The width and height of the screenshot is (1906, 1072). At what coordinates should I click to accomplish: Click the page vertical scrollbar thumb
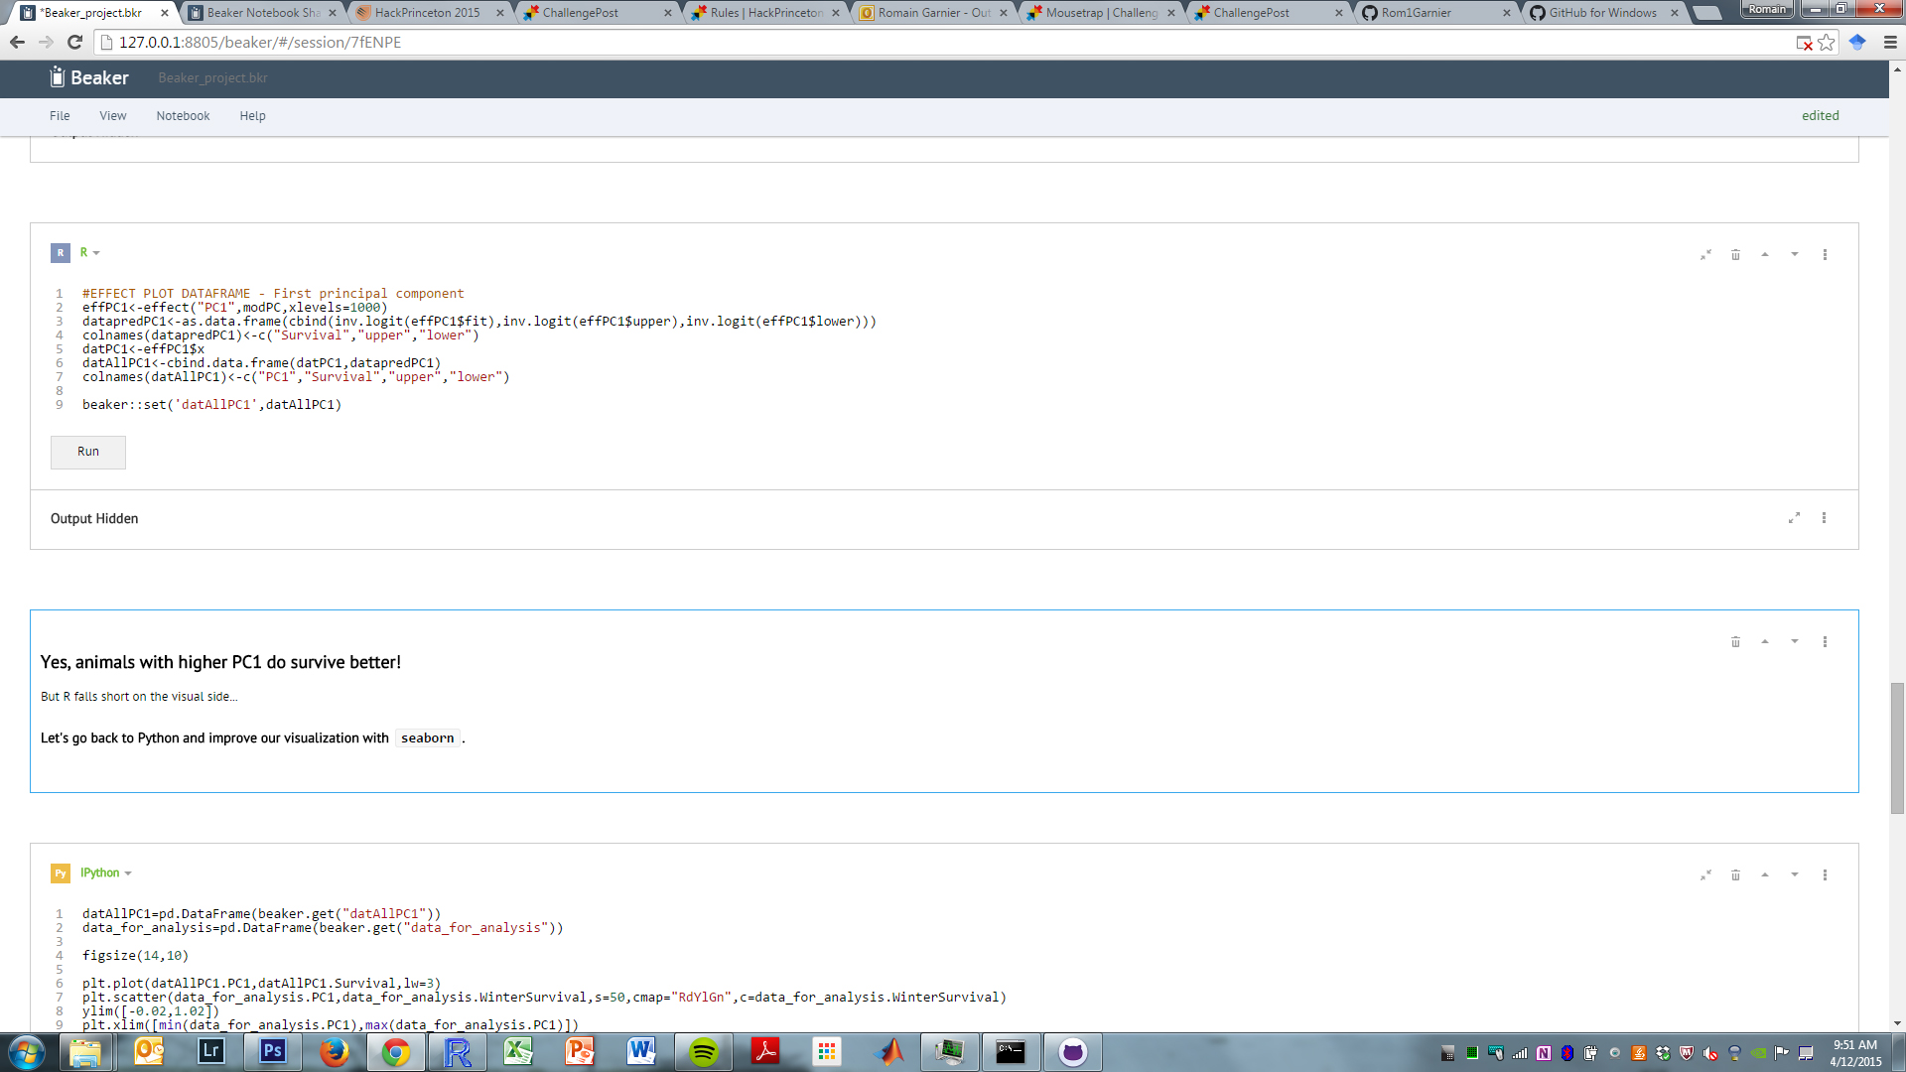pos(1897,747)
